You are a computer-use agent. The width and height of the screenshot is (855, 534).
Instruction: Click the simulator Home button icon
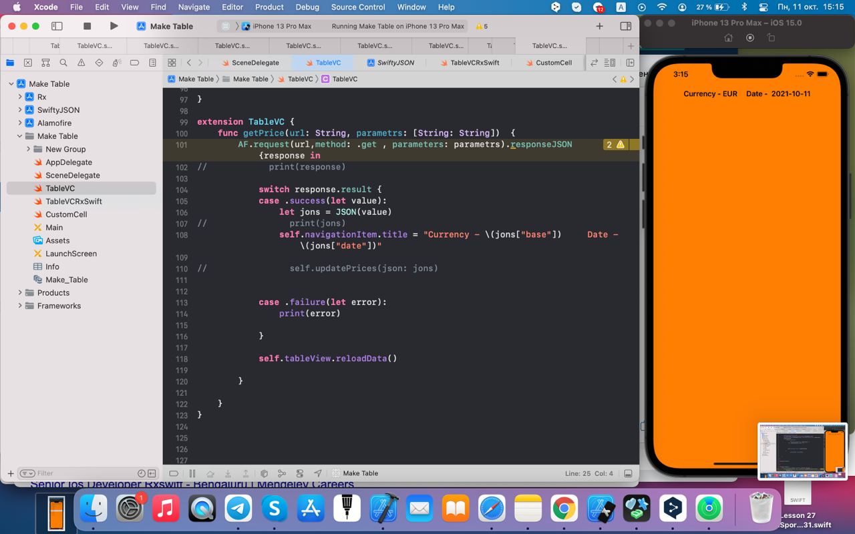(729, 38)
